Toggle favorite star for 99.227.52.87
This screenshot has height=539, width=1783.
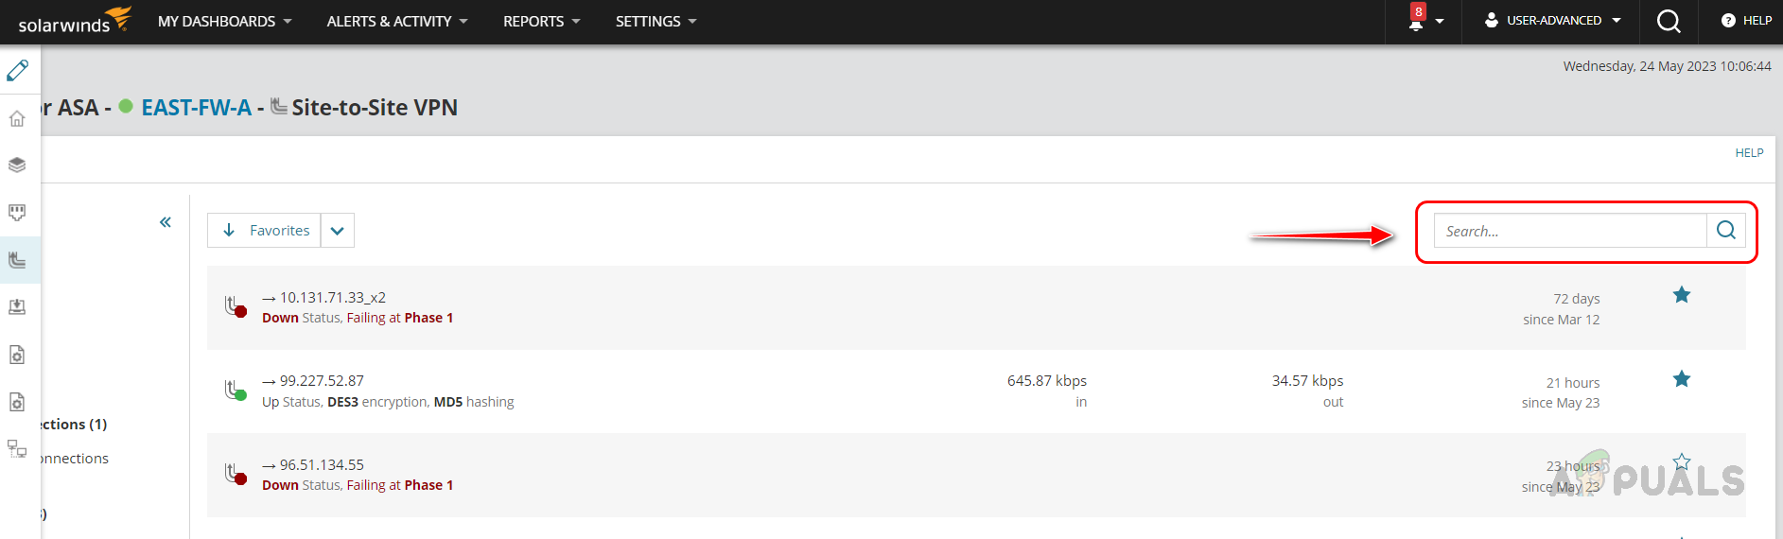point(1681,379)
